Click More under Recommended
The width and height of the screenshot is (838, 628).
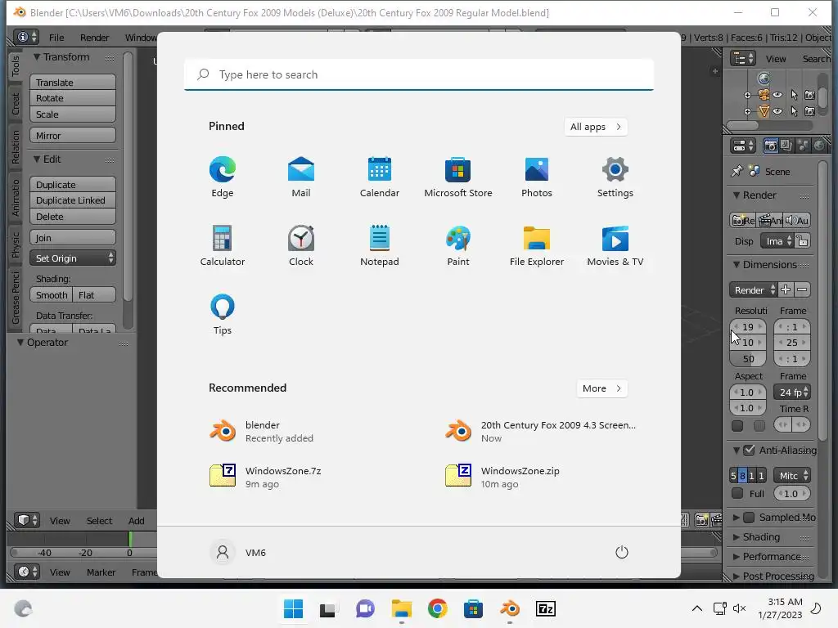point(601,388)
